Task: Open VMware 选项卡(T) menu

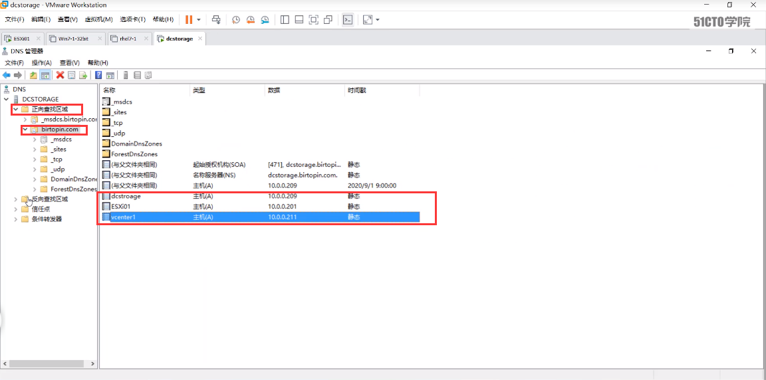Action: click(x=133, y=19)
